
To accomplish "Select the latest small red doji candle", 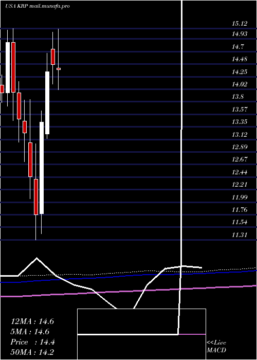I will click(59, 68).
